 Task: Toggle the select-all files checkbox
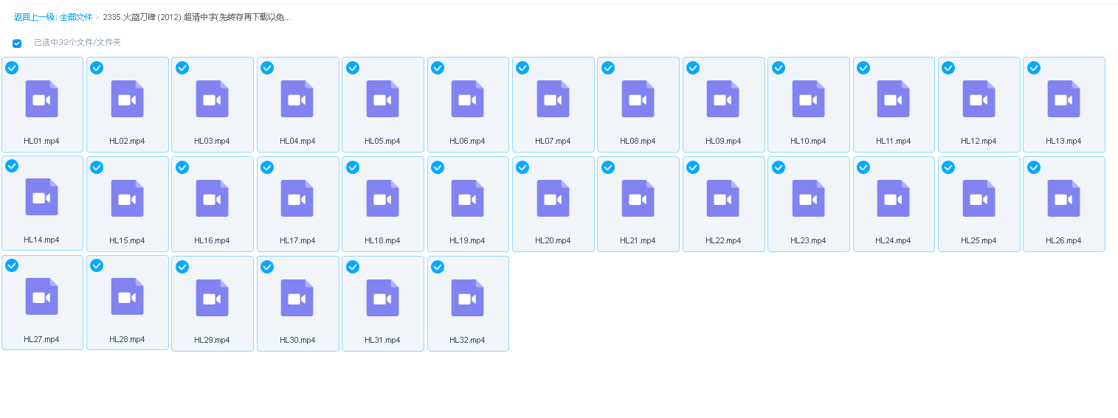tap(17, 43)
